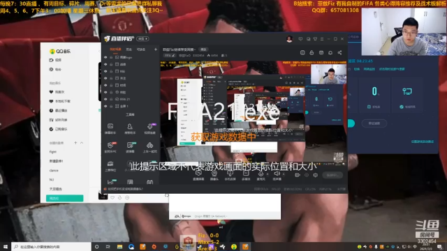The height and width of the screenshot is (251, 447).
Task: Click the bell notification icon in room header
Action: pos(330,53)
